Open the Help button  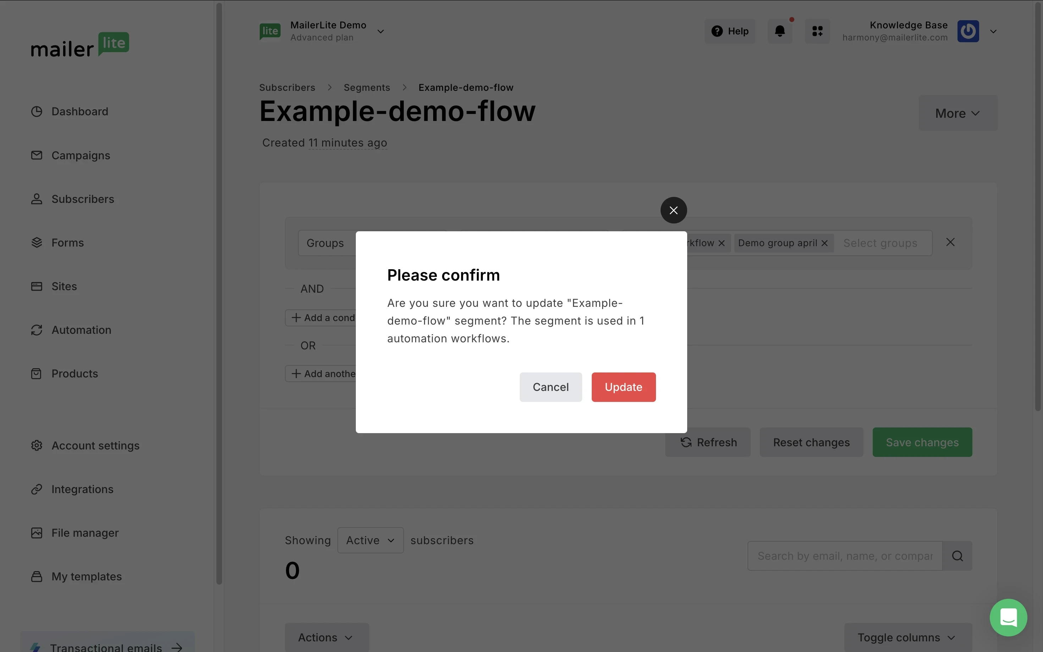tap(729, 31)
